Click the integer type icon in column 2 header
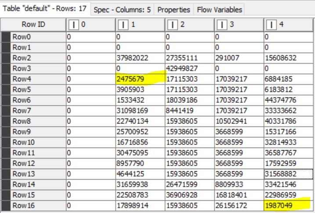Screen dimensions: 315x213 click(173, 25)
